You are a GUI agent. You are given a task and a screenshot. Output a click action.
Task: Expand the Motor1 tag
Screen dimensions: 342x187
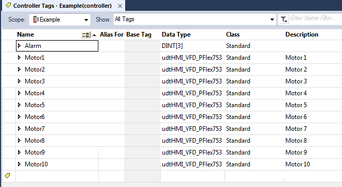tap(19, 57)
